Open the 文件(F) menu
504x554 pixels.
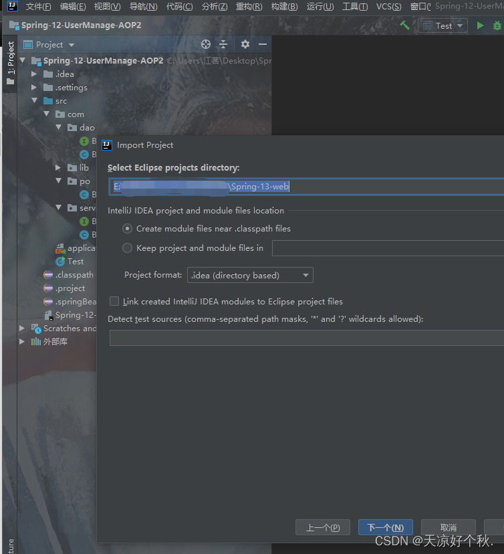pyautogui.click(x=39, y=7)
